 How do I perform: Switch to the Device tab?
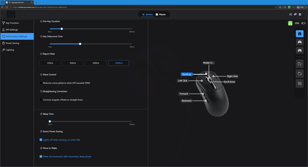click(147, 15)
